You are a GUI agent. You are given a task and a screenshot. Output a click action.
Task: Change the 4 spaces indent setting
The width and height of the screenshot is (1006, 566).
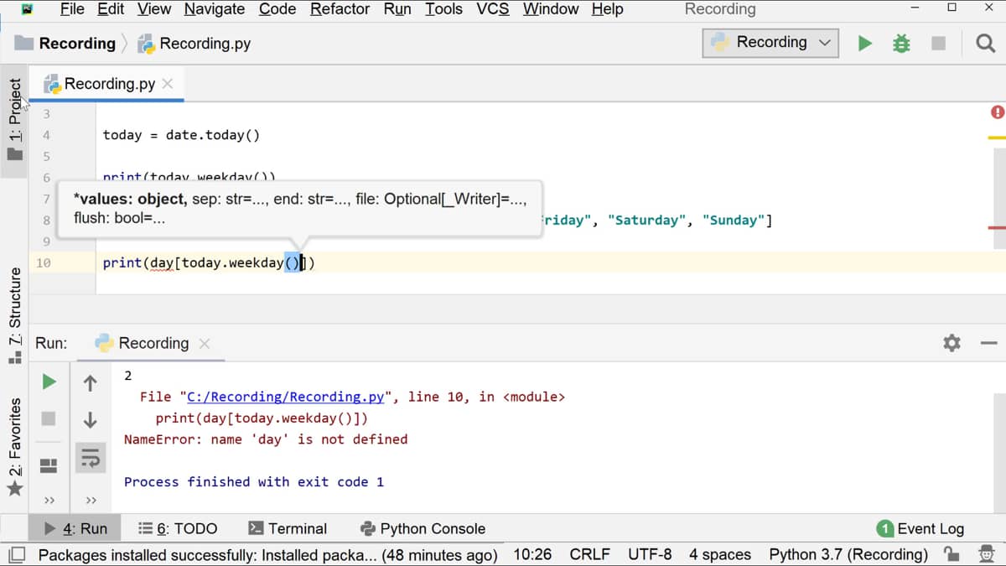[720, 555]
